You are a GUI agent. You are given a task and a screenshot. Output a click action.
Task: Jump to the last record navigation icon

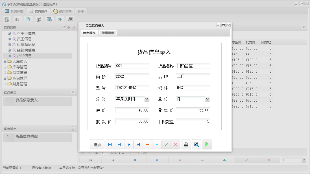point(138,144)
